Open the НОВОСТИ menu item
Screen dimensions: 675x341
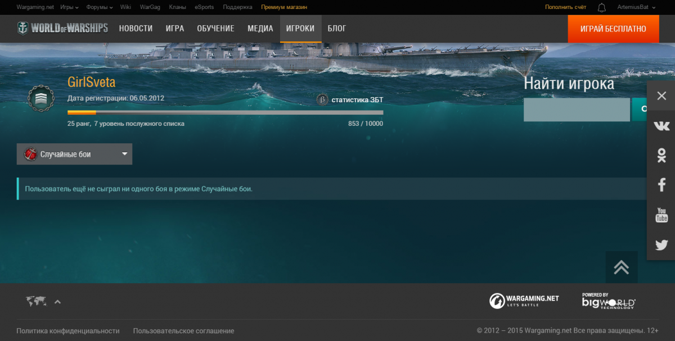point(136,29)
